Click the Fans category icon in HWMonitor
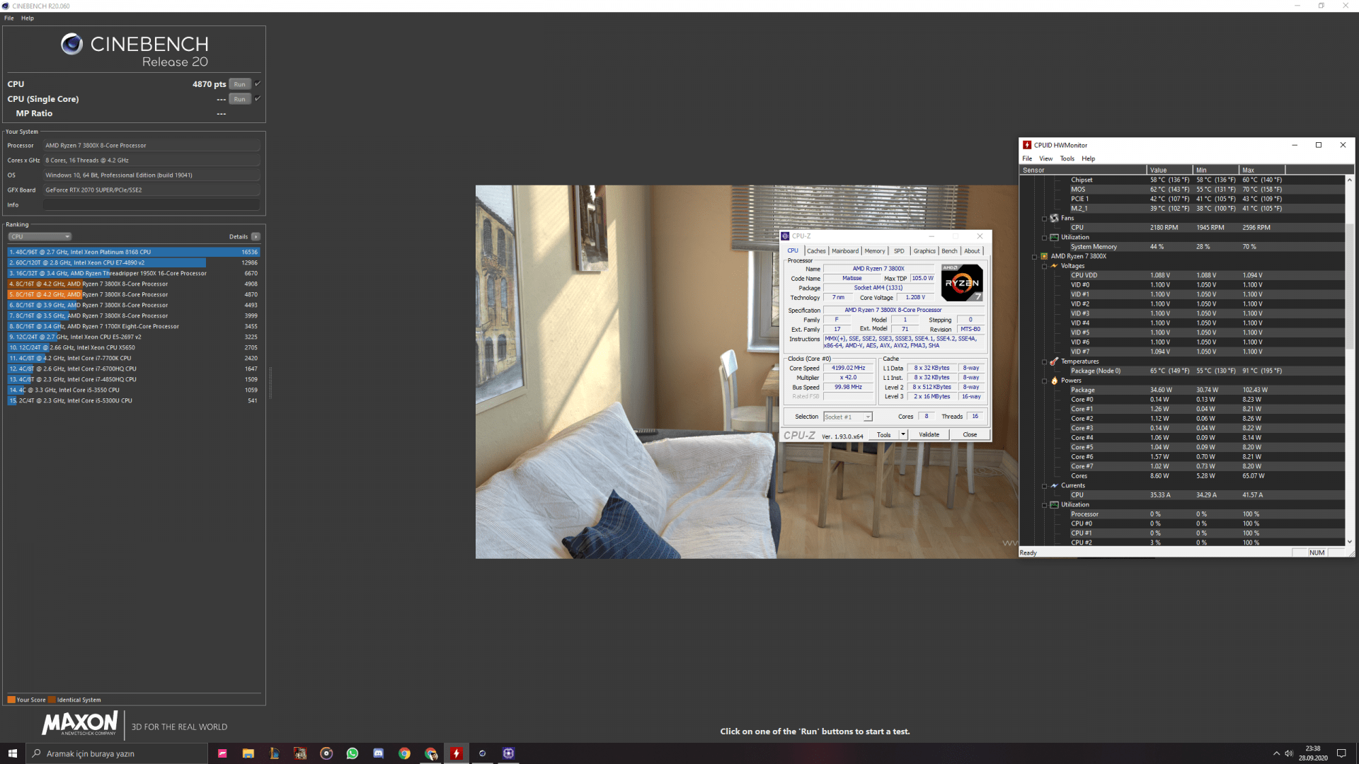This screenshot has height=764, width=1359. 1054,218
